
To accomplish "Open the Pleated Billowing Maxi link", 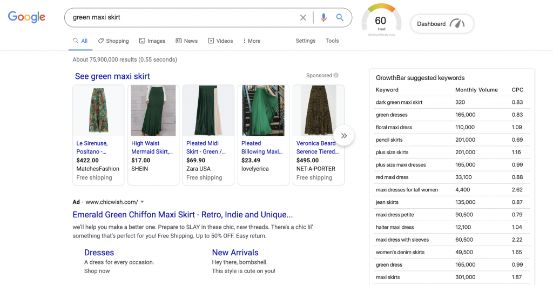I will pos(262,148).
